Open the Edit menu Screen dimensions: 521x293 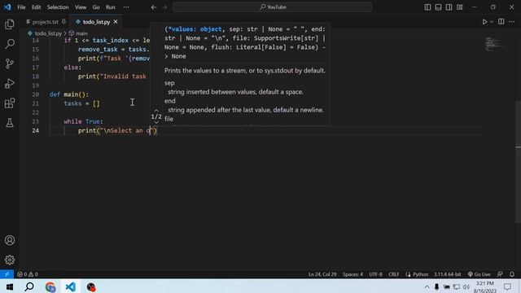coord(36,7)
